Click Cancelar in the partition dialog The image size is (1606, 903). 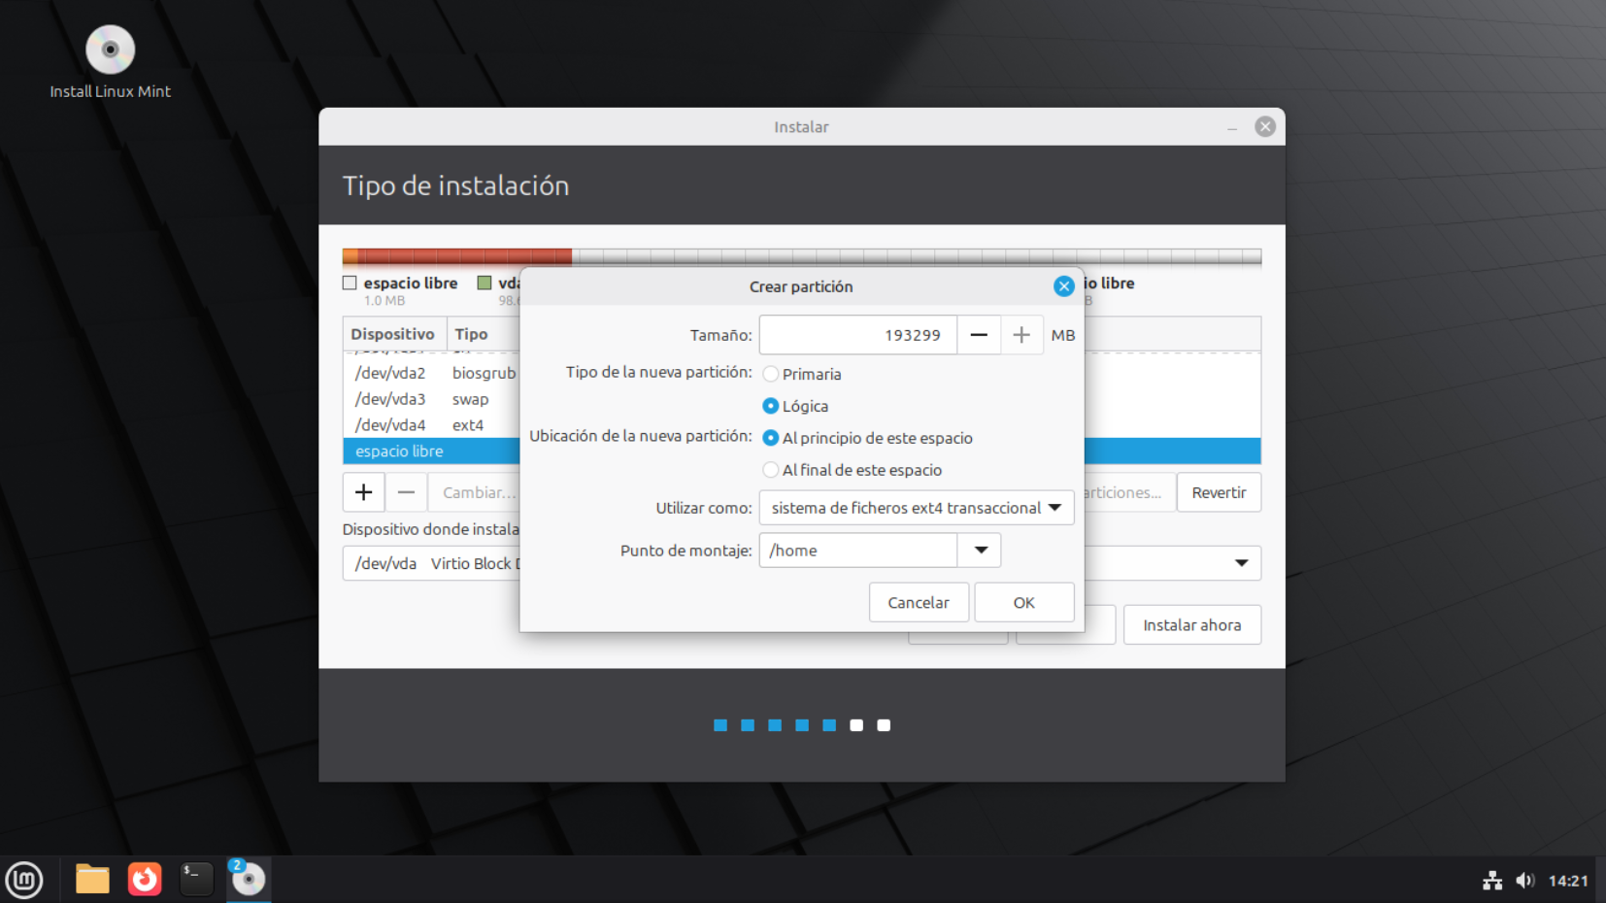tap(918, 603)
